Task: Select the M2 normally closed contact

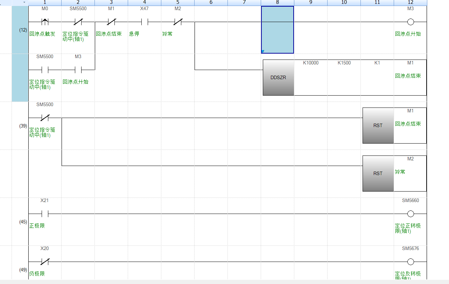Action: (x=178, y=22)
